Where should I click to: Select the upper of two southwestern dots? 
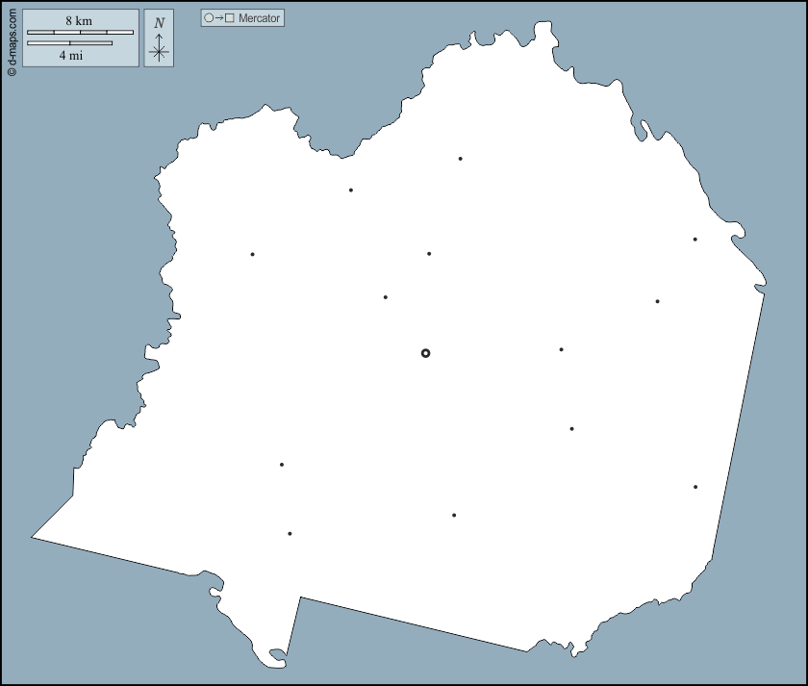[x=282, y=465]
